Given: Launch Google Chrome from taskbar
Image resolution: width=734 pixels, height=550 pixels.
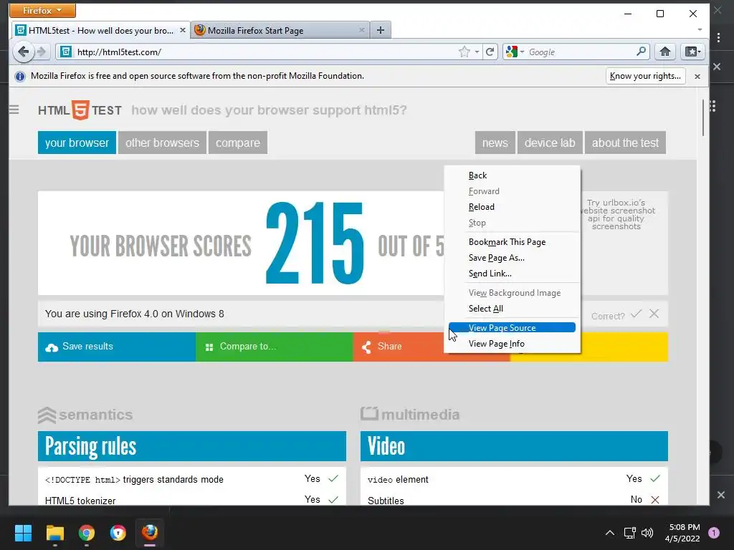Looking at the screenshot, I should (87, 533).
